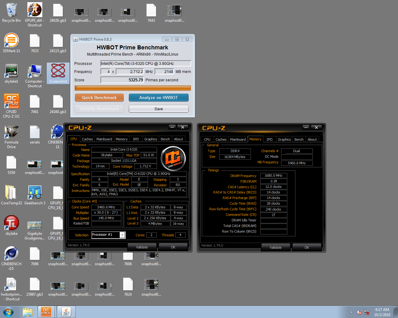398x318 pixels.
Task: Open the Windows Start button
Action: click(x=8, y=312)
